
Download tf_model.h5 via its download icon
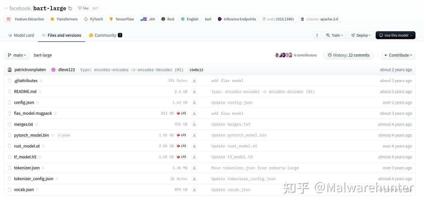pyautogui.click(x=194, y=157)
